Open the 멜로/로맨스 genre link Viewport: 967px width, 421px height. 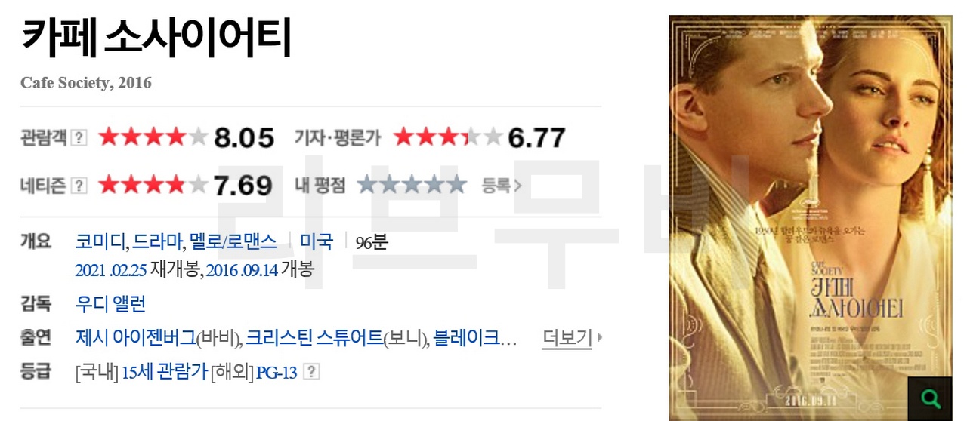[x=233, y=242]
